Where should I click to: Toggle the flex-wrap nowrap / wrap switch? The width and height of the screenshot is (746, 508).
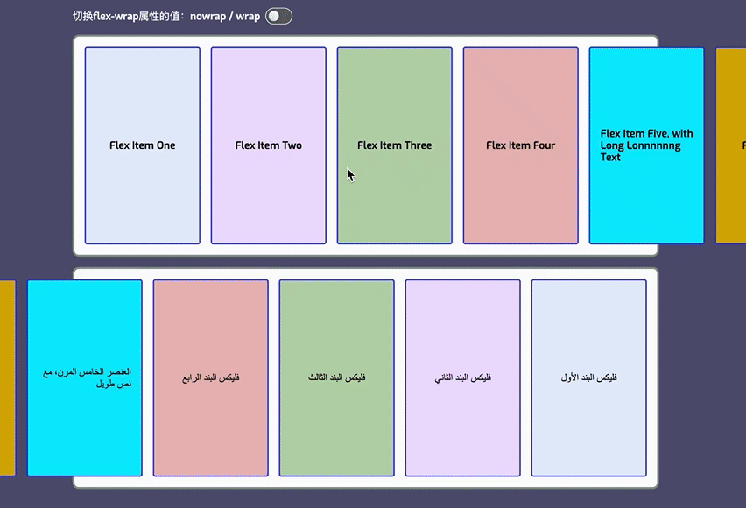pos(278,16)
